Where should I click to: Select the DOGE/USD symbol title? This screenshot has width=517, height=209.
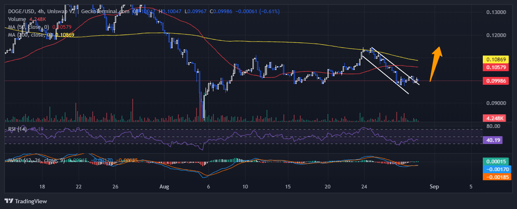click(x=22, y=12)
